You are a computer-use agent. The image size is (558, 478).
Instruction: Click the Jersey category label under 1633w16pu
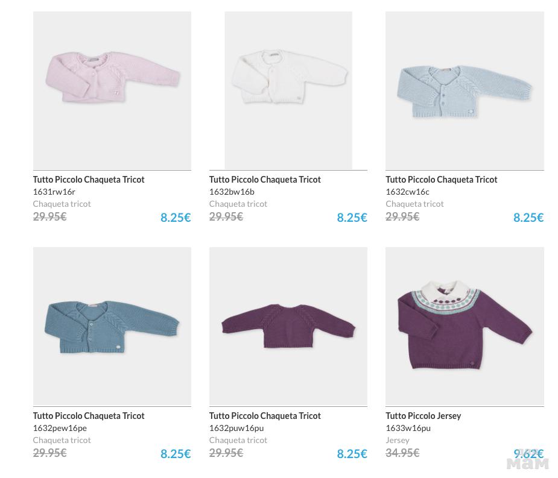(x=398, y=440)
